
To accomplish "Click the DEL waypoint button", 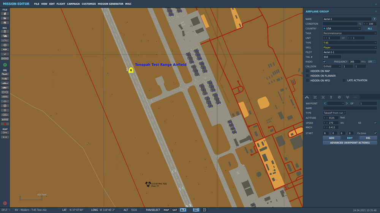I will [x=368, y=138].
